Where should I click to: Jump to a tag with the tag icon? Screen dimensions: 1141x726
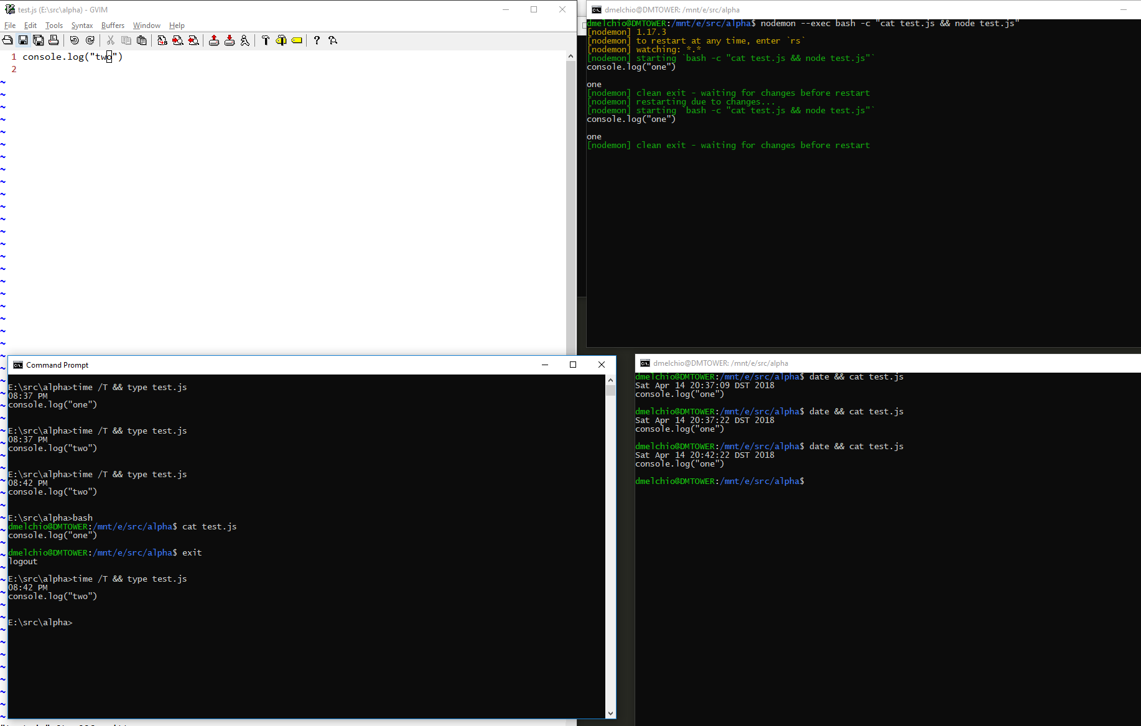point(297,40)
